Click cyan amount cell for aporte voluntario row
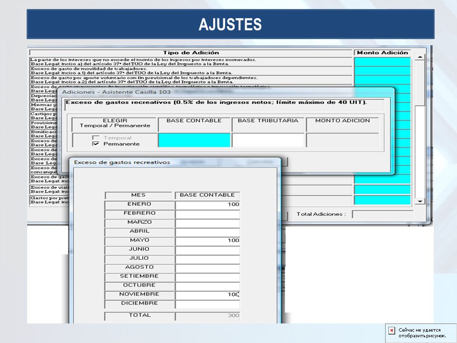457x343 pixels. click(x=382, y=80)
